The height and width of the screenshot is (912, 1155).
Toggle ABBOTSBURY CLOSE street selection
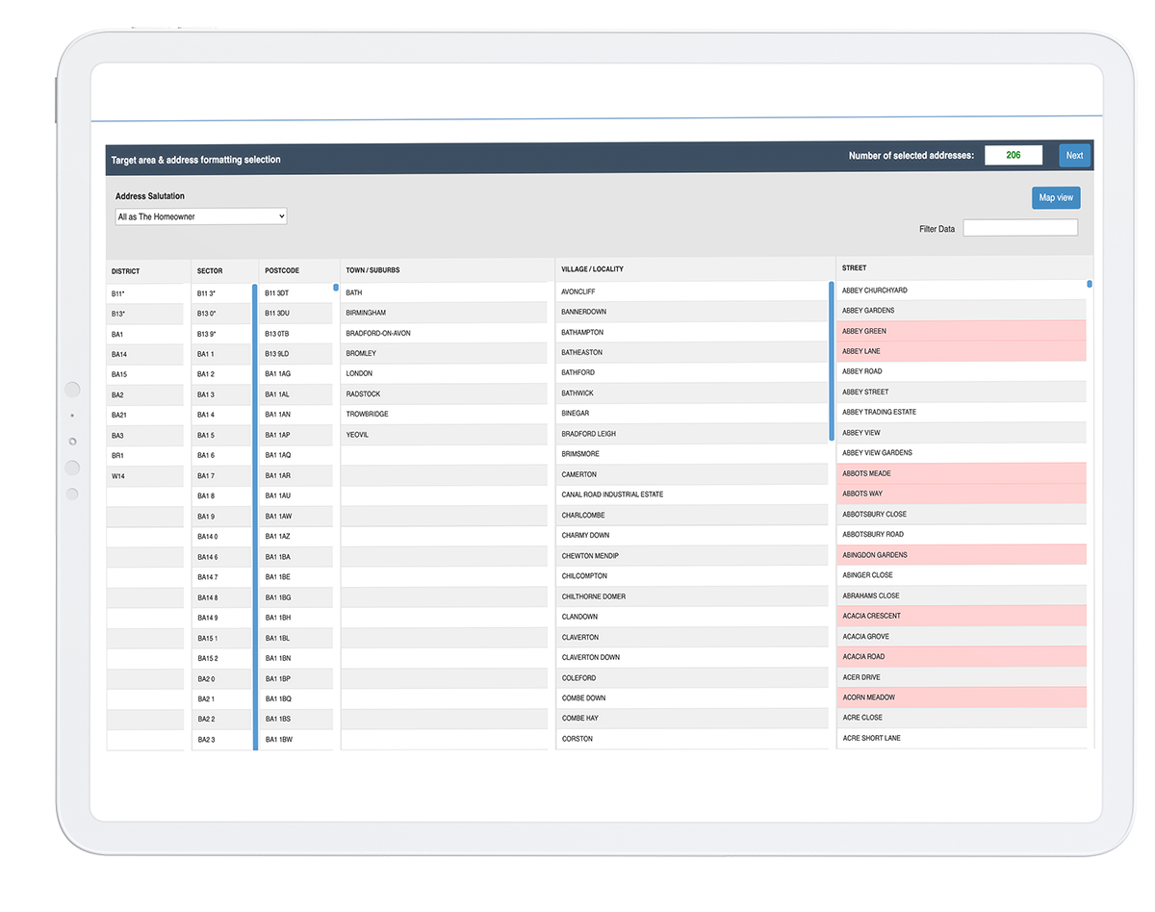click(x=961, y=515)
